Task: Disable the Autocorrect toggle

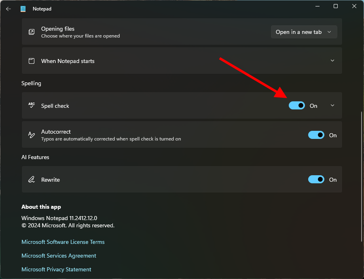Action: (x=316, y=135)
